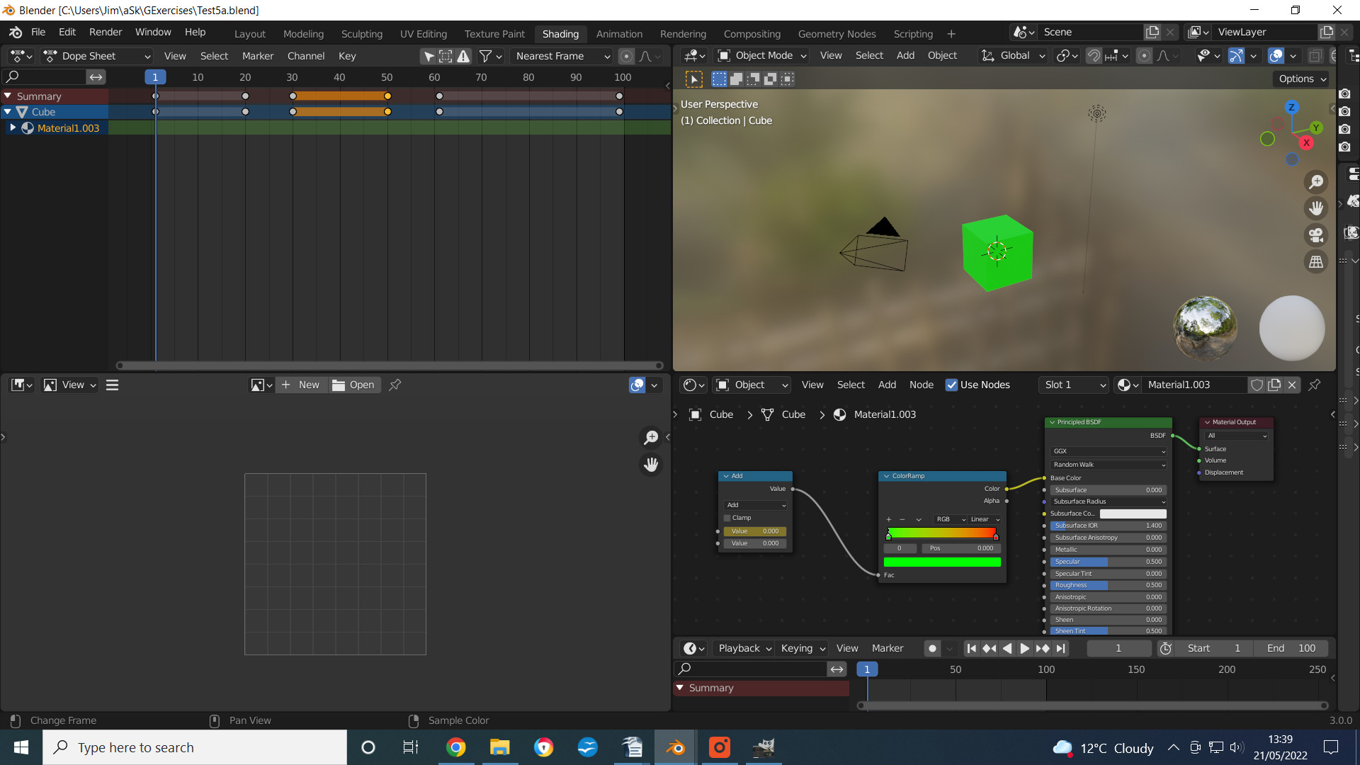Duplicate the material with the new-copy icon
The width and height of the screenshot is (1360, 765).
(x=1274, y=385)
